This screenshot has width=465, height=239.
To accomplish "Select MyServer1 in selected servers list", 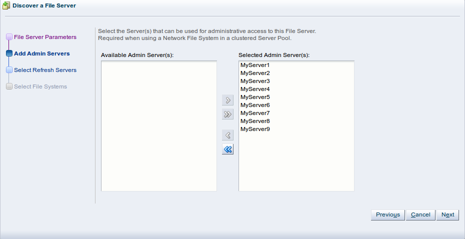I will pos(296,65).
